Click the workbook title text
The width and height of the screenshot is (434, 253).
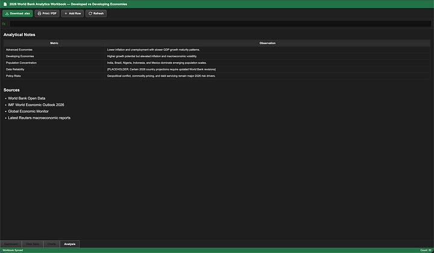pos(68,4)
